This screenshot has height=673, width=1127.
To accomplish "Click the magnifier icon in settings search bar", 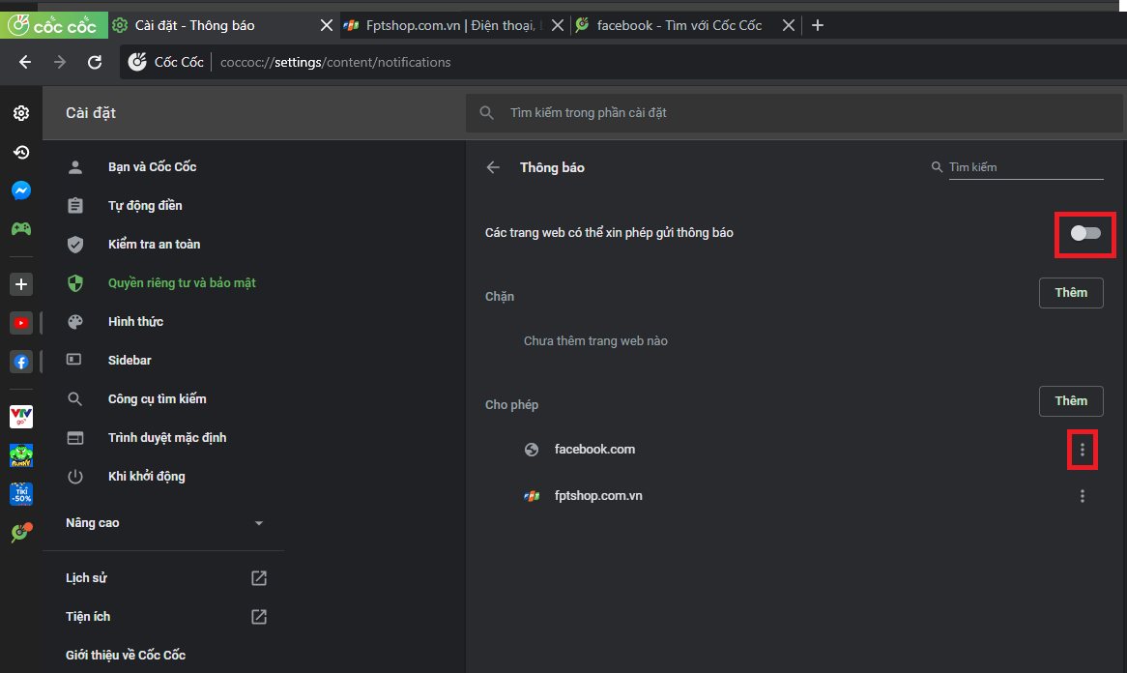I will coord(486,113).
